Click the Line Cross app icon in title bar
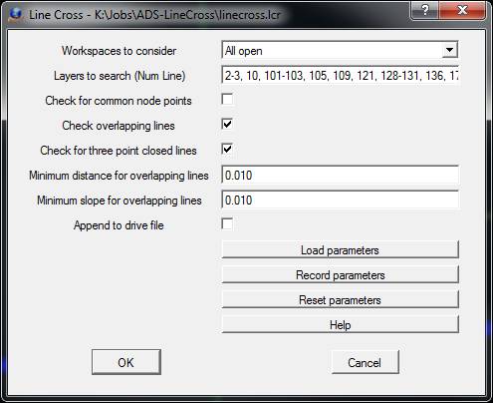This screenshot has height=403, width=493. [x=16, y=14]
